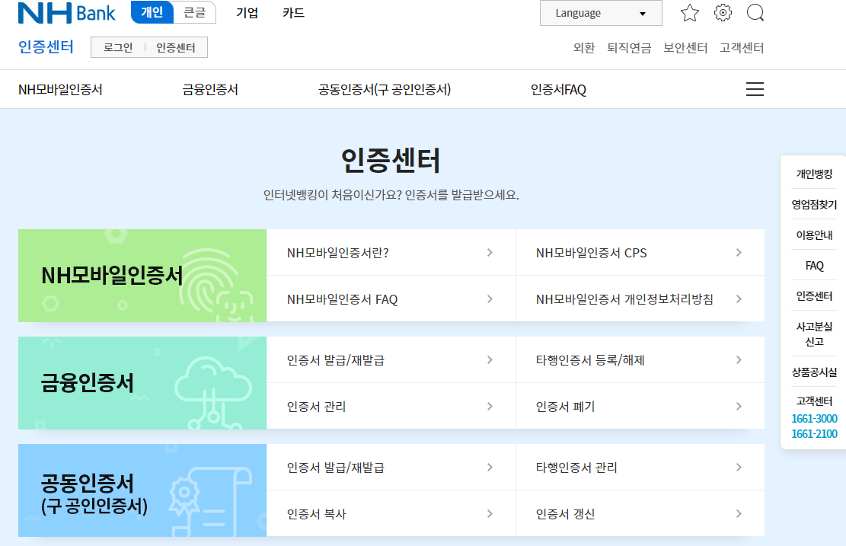Open 인증서FAQ navigation menu
This screenshot has width=846, height=546.
(x=558, y=90)
